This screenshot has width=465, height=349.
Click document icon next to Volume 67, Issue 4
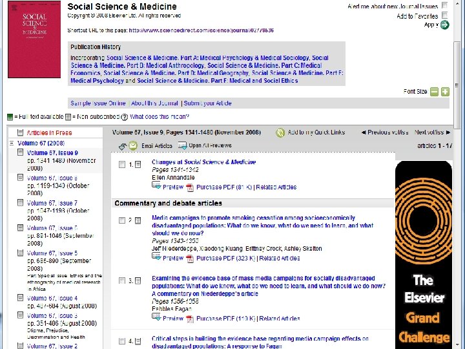[x=20, y=298]
